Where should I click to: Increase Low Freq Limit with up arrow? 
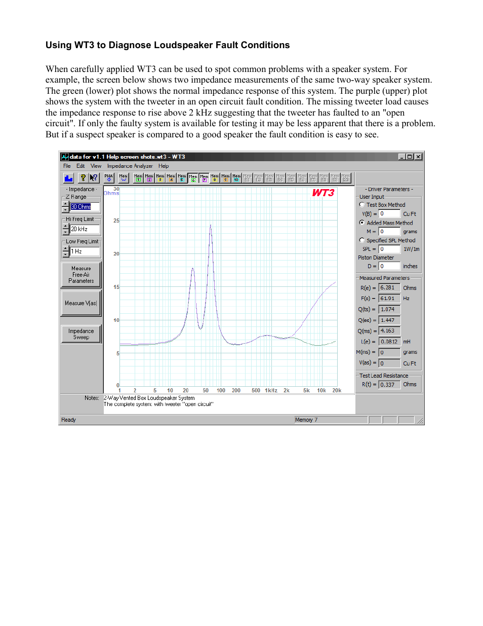(66, 249)
